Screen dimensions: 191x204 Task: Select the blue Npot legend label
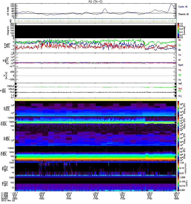[x=181, y=65]
